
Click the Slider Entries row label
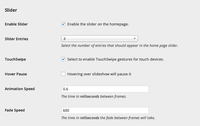coord(17,39)
